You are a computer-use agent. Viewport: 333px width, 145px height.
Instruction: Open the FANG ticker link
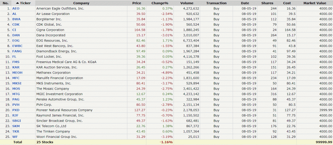(17, 51)
